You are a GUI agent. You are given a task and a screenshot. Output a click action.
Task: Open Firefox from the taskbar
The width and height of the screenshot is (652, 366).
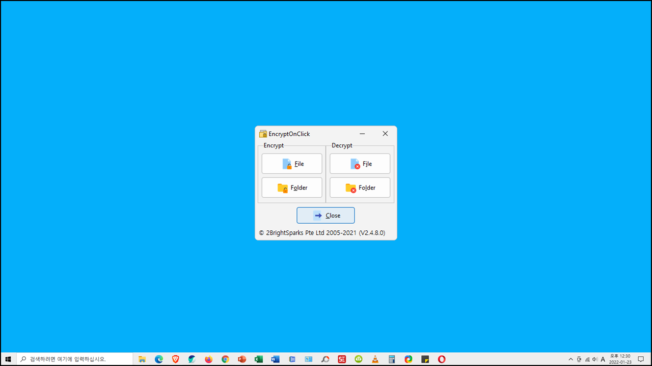[x=209, y=359]
